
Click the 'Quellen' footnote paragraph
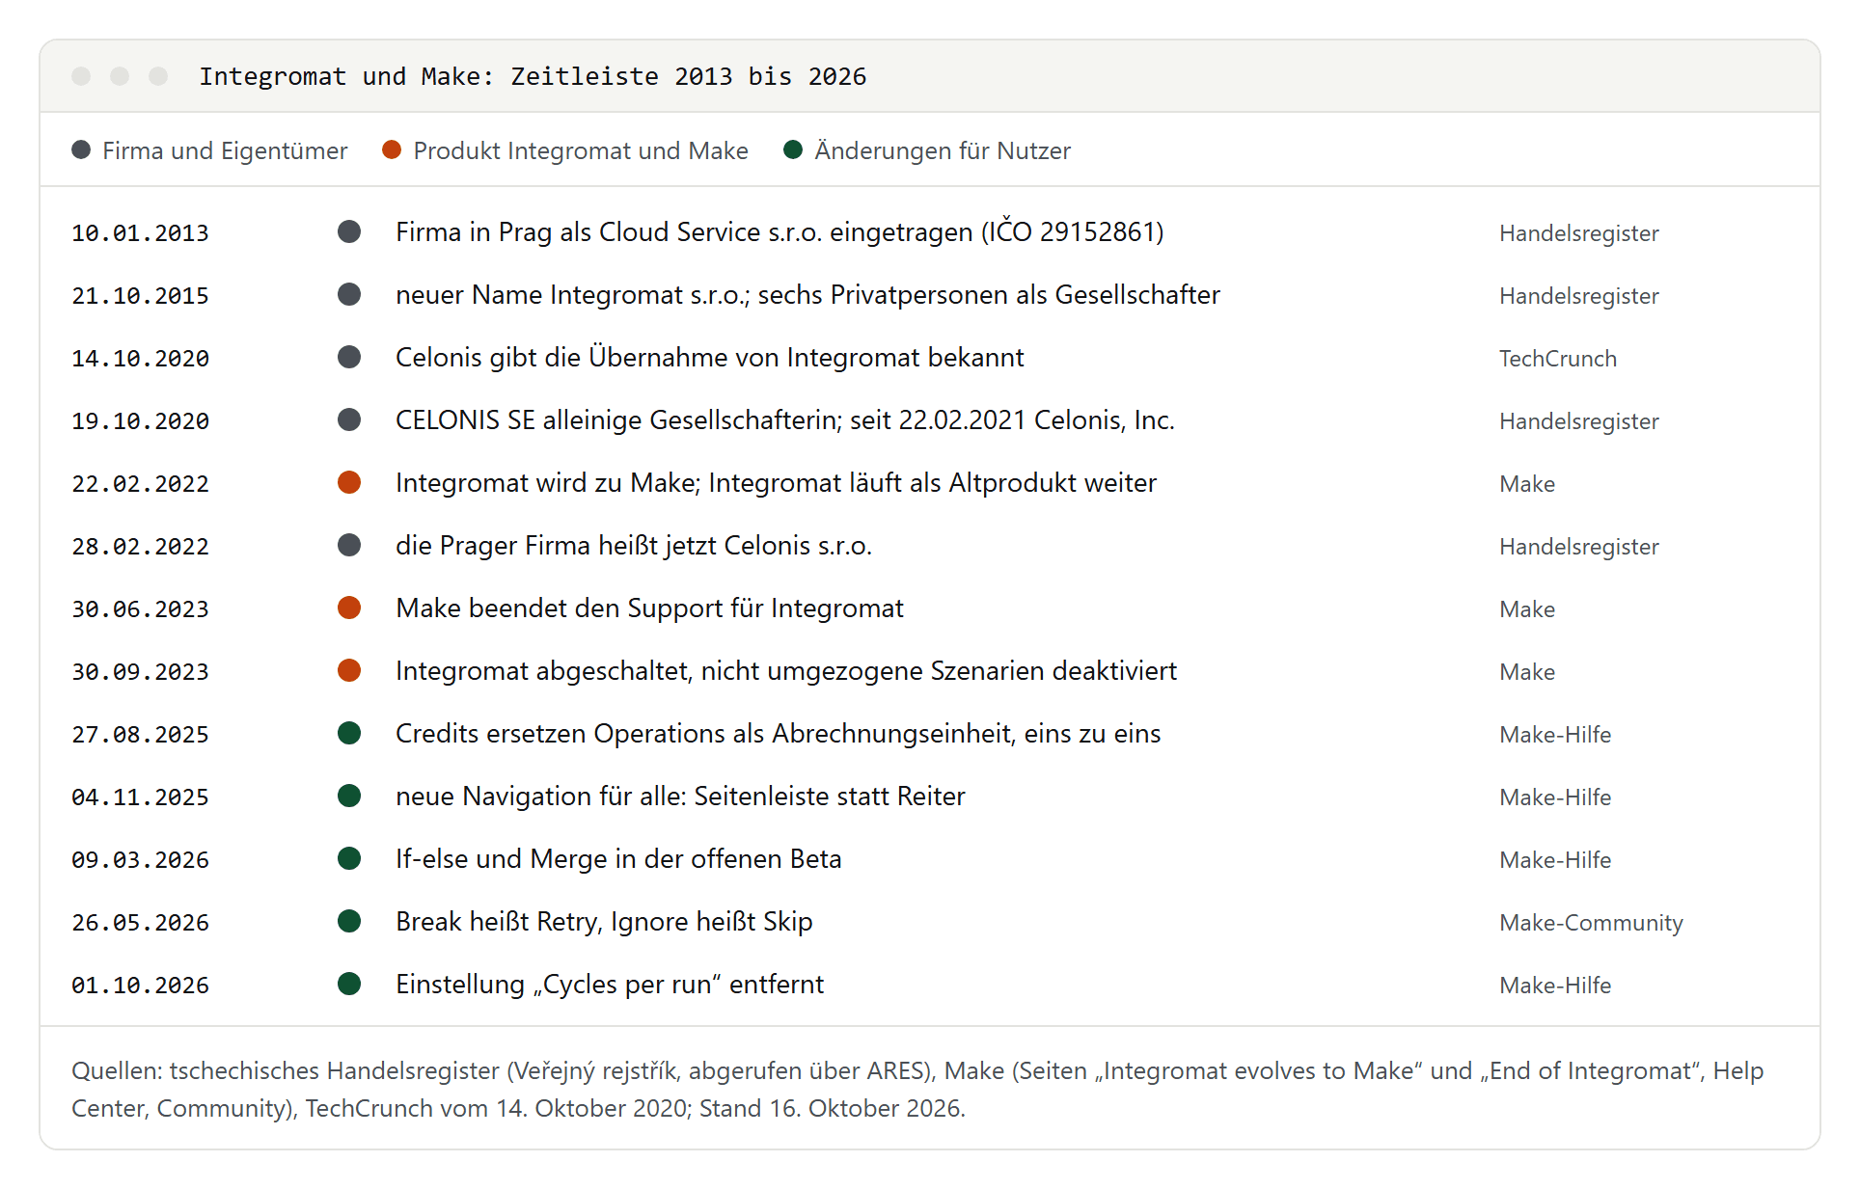(917, 1090)
